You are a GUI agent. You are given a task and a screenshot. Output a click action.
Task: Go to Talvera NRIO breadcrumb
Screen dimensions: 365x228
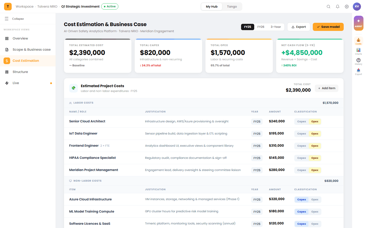(x=47, y=7)
